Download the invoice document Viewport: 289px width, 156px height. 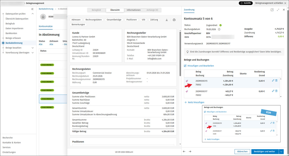[167, 20]
